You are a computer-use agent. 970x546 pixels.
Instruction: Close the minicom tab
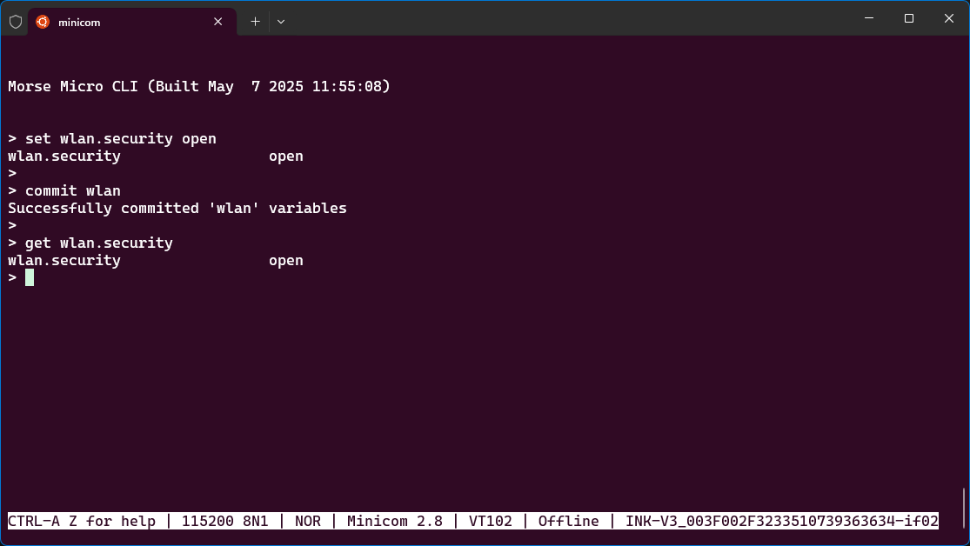[x=217, y=22]
